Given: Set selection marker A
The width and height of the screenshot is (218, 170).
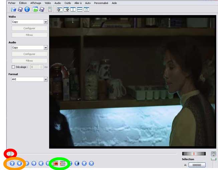Looking at the screenshot, I should [x=56, y=163].
